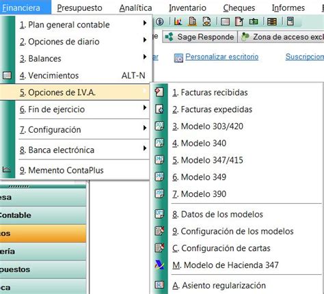Click the Modelo 349 icon

tap(159, 176)
